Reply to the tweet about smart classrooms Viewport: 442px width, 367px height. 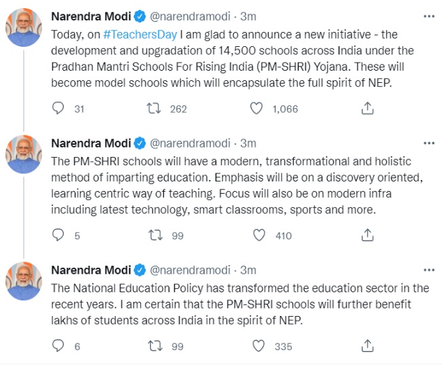(x=58, y=235)
